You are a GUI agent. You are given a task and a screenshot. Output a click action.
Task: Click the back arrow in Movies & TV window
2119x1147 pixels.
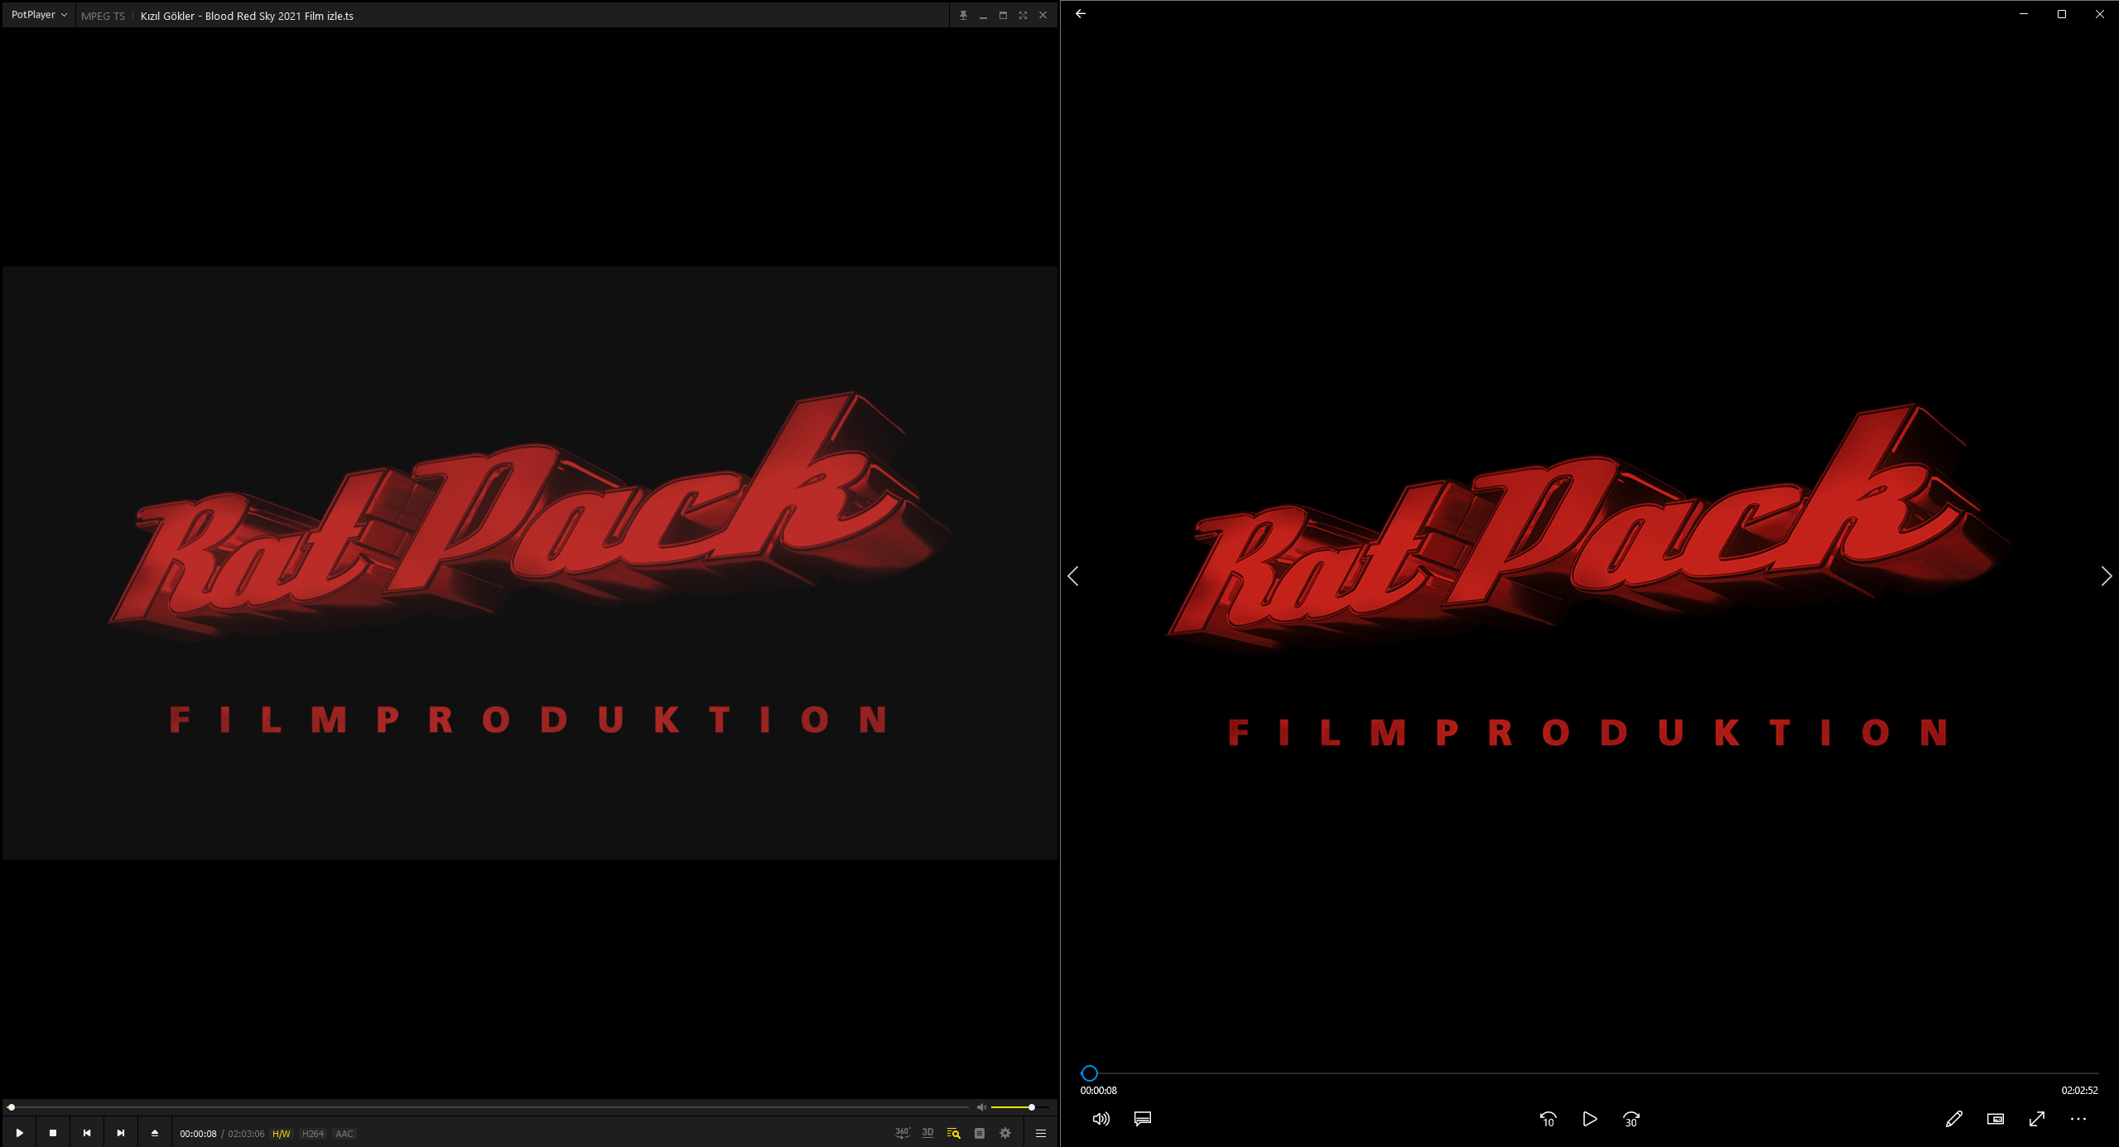1081,13
